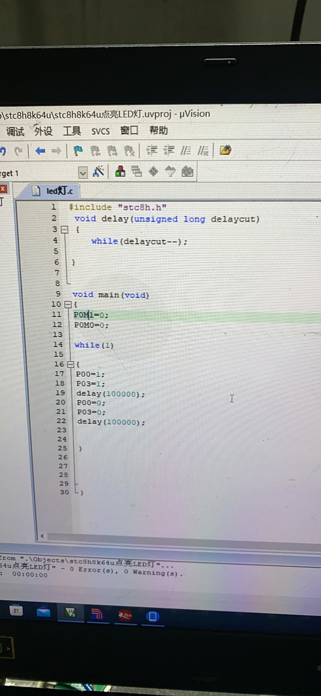The width and height of the screenshot is (321, 696).
Task: Click the horizontal scrollbar left arrow
Action: (x=42, y=536)
